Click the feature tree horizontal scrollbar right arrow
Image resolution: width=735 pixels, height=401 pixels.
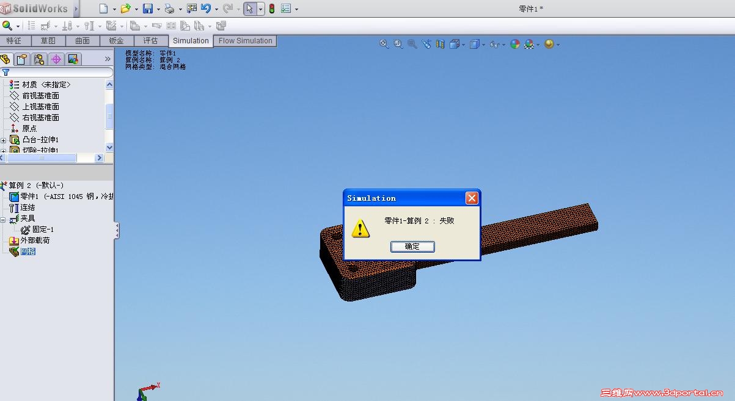coord(100,157)
